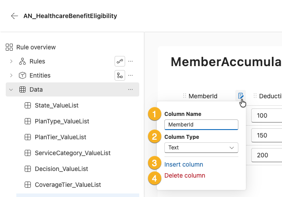The height and width of the screenshot is (197, 282).
Task: Open CoverageTier_ValueList data table
Action: coord(68,185)
